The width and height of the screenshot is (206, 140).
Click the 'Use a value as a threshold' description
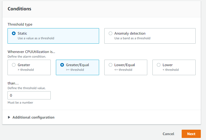[x=36, y=38]
